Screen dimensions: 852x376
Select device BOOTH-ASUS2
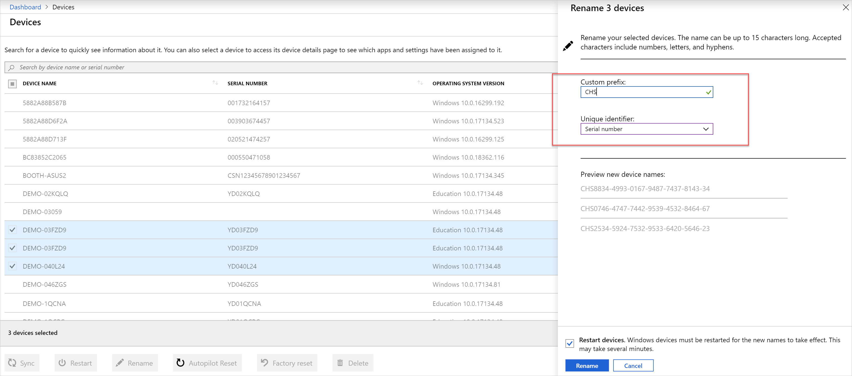tap(44, 176)
